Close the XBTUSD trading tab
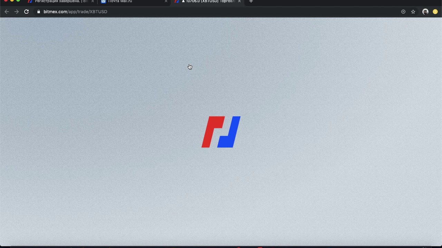The height and width of the screenshot is (248, 442). (x=239, y=1)
